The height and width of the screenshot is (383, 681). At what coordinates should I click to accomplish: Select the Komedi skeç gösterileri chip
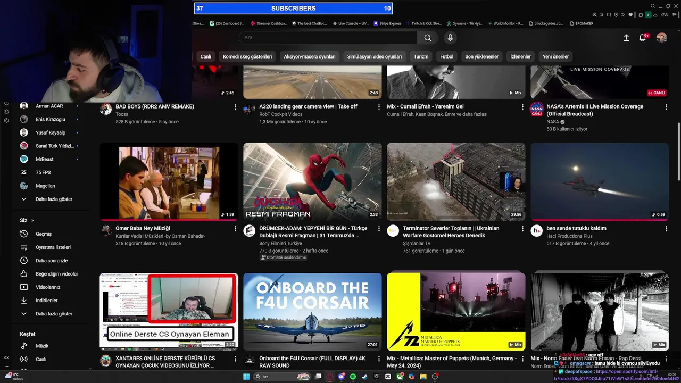tap(247, 56)
